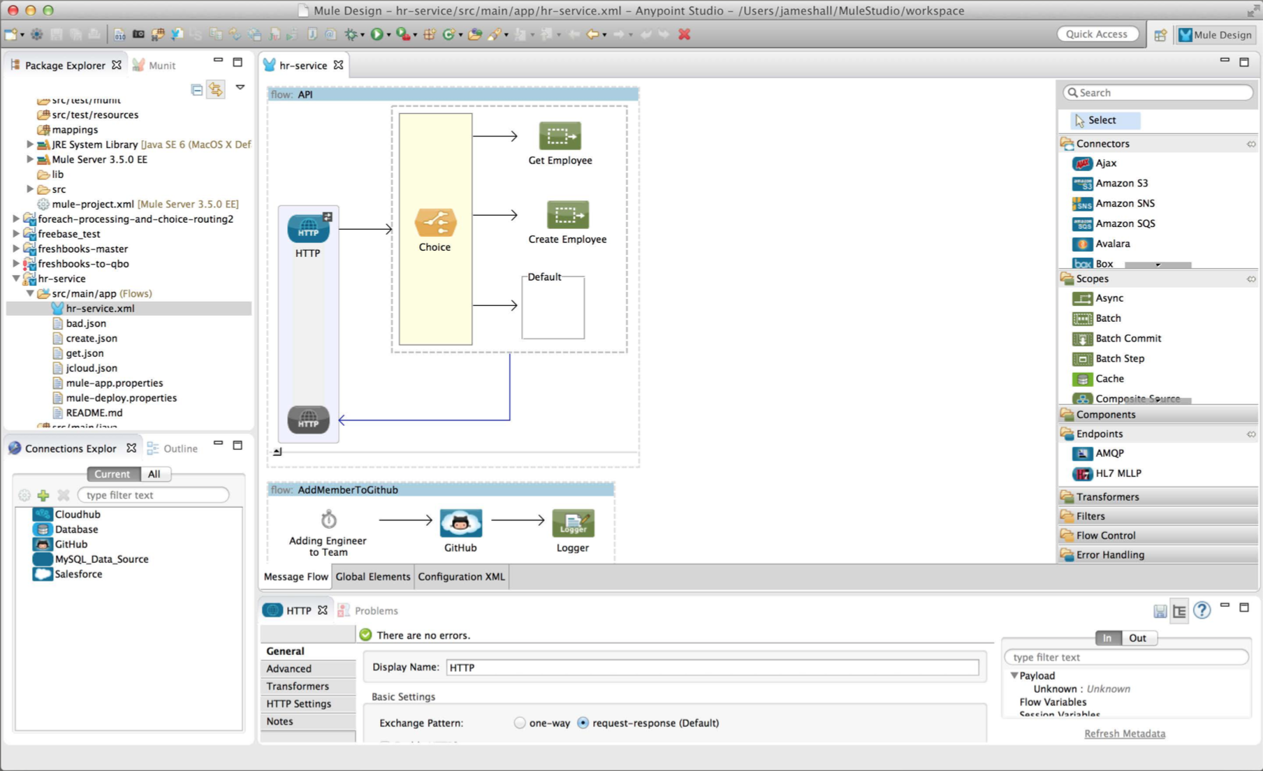
Task: Click the GitHub connector in flow
Action: pyautogui.click(x=460, y=523)
